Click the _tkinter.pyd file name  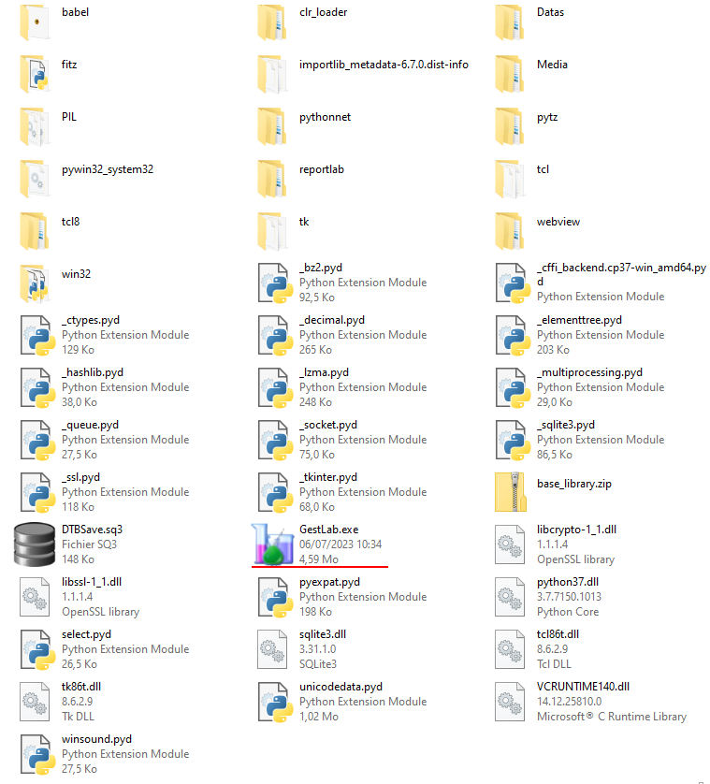pos(328,477)
